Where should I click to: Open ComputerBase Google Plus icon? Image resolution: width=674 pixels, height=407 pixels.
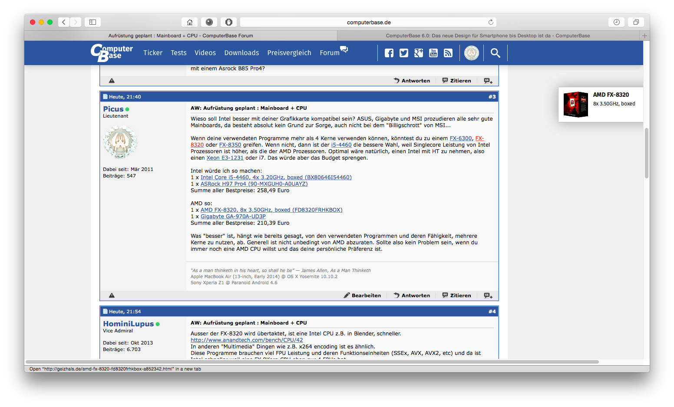coord(419,53)
